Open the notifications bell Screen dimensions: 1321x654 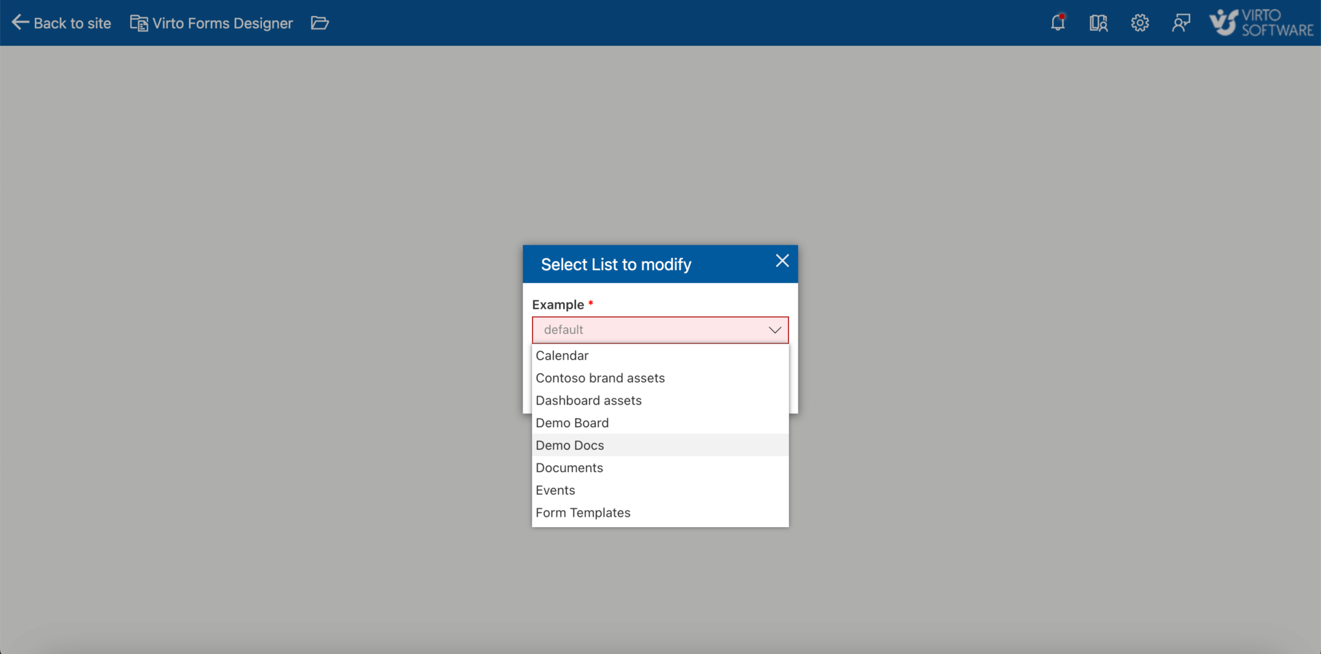(1057, 23)
